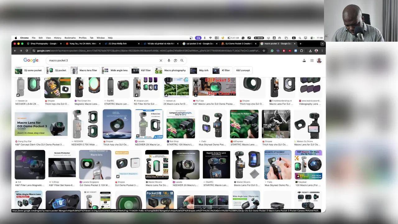Screen dimensions: 398x224
Task: Open the VJShop 'K&F Filter Set Nano-X' image
Action: (62, 165)
